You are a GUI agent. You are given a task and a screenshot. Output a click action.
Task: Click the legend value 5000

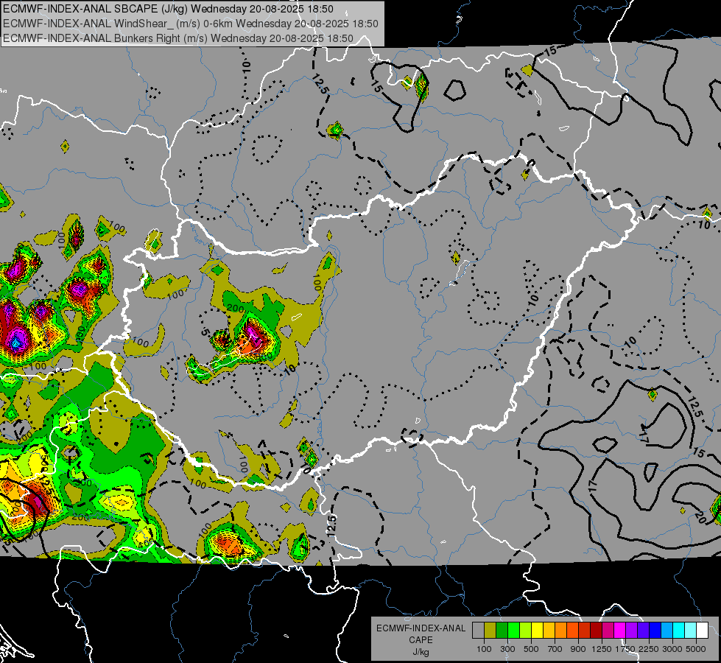(x=696, y=649)
